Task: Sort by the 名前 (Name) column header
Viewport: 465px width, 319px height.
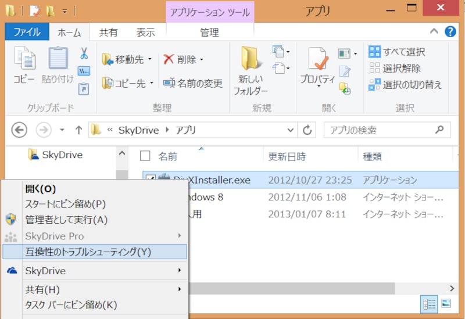Action: point(167,156)
